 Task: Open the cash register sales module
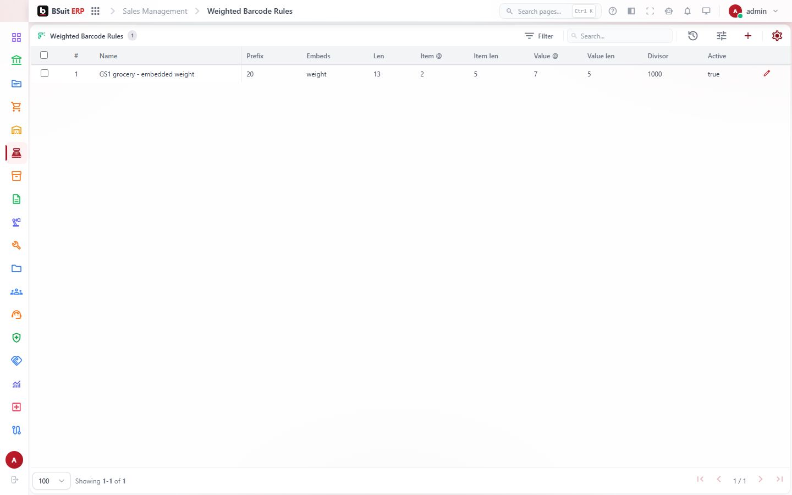point(16,153)
